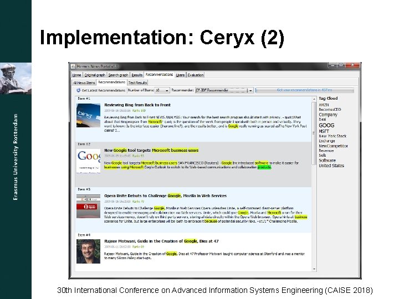Switch to the Evaluation tab
The width and height of the screenshot is (399, 299).
click(196, 75)
